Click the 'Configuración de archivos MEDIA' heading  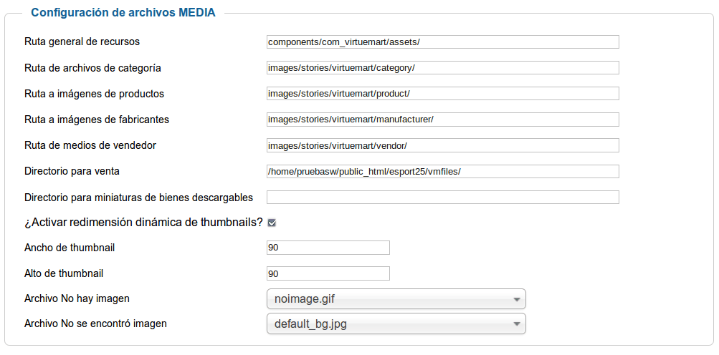(x=123, y=12)
